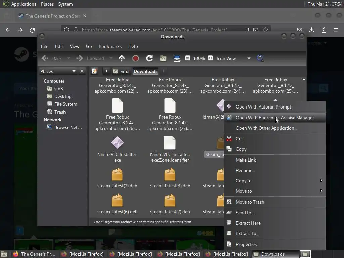Viewport: 344px width, 258px height.
Task: Select the steam_latest(7).deb package icon
Action: [x=170, y=200]
